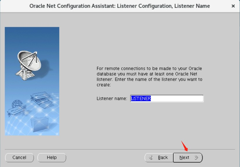Screen dimensions: 240x167
Task: Cancel the listener configuration
Action: 19,157
